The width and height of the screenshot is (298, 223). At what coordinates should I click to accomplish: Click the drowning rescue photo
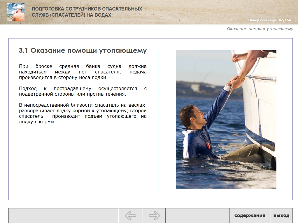226,119
